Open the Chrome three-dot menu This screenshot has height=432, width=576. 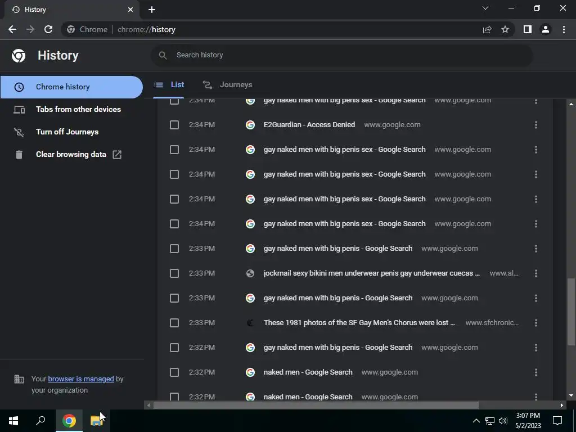(x=564, y=29)
